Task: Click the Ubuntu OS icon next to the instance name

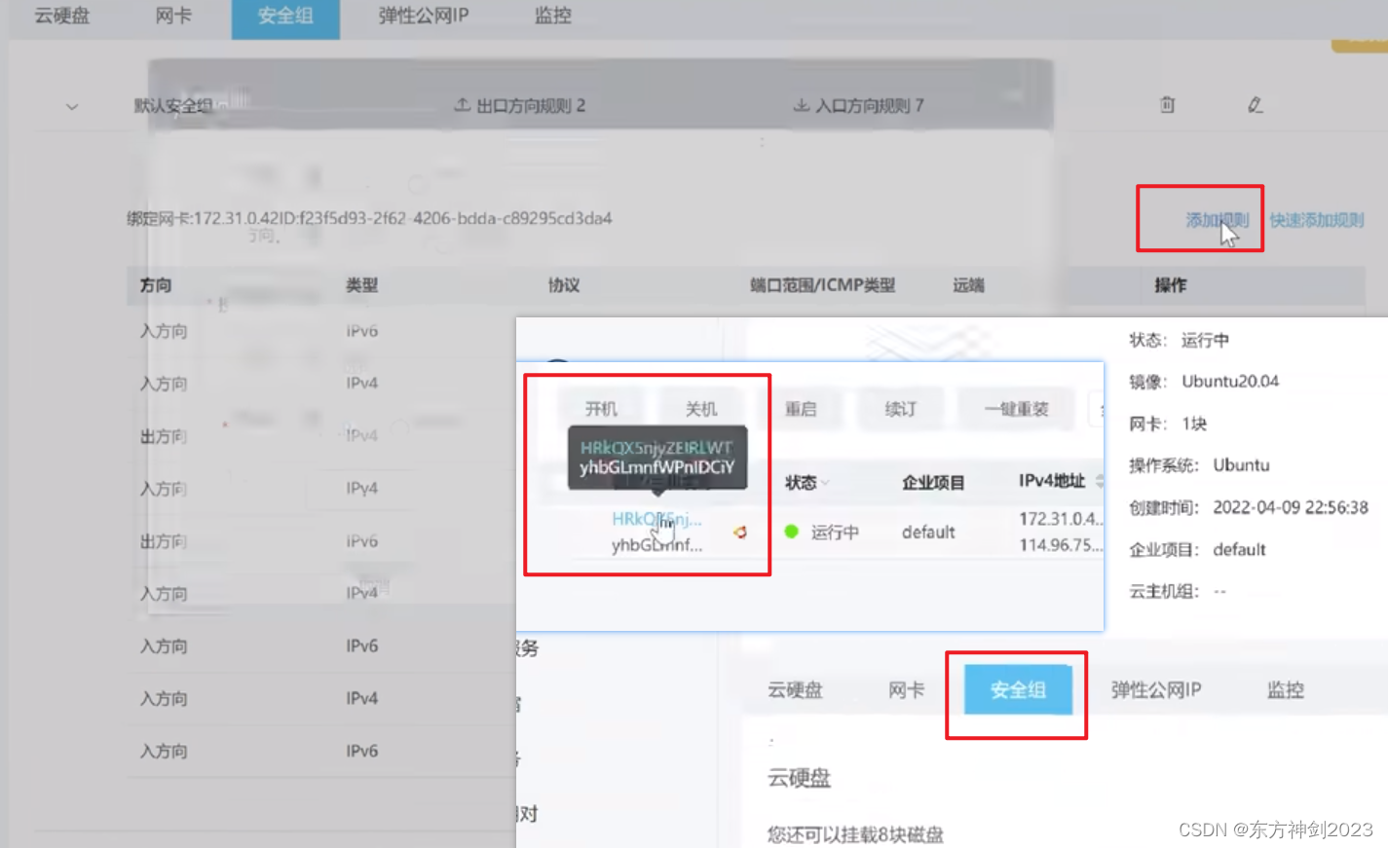Action: [740, 532]
